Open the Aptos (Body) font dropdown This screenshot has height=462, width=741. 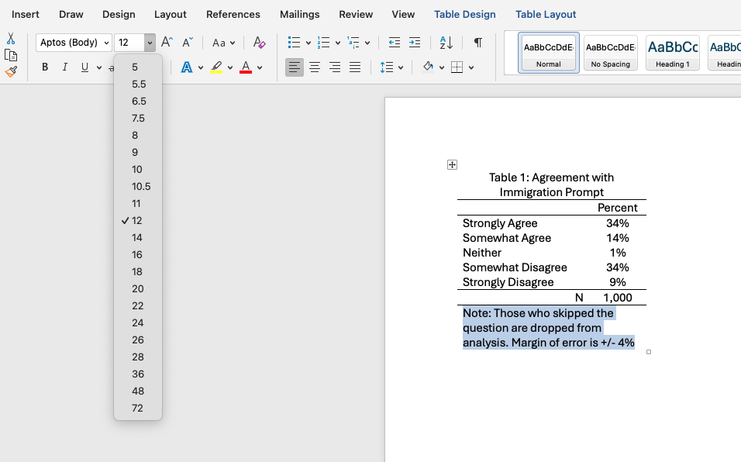74,43
